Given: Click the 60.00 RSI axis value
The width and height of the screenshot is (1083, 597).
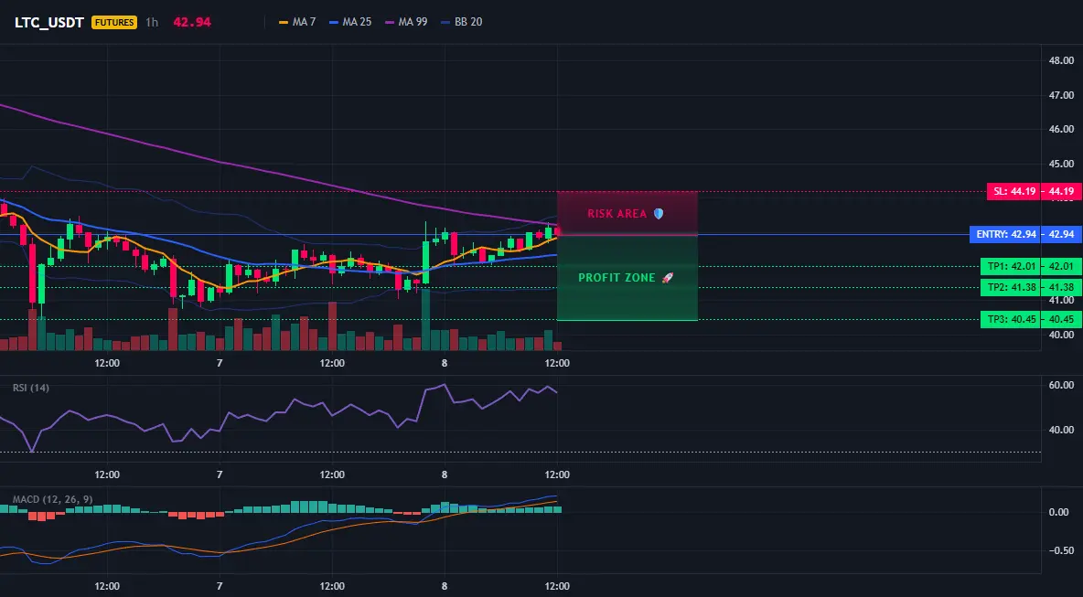Looking at the screenshot, I should click(x=1061, y=385).
